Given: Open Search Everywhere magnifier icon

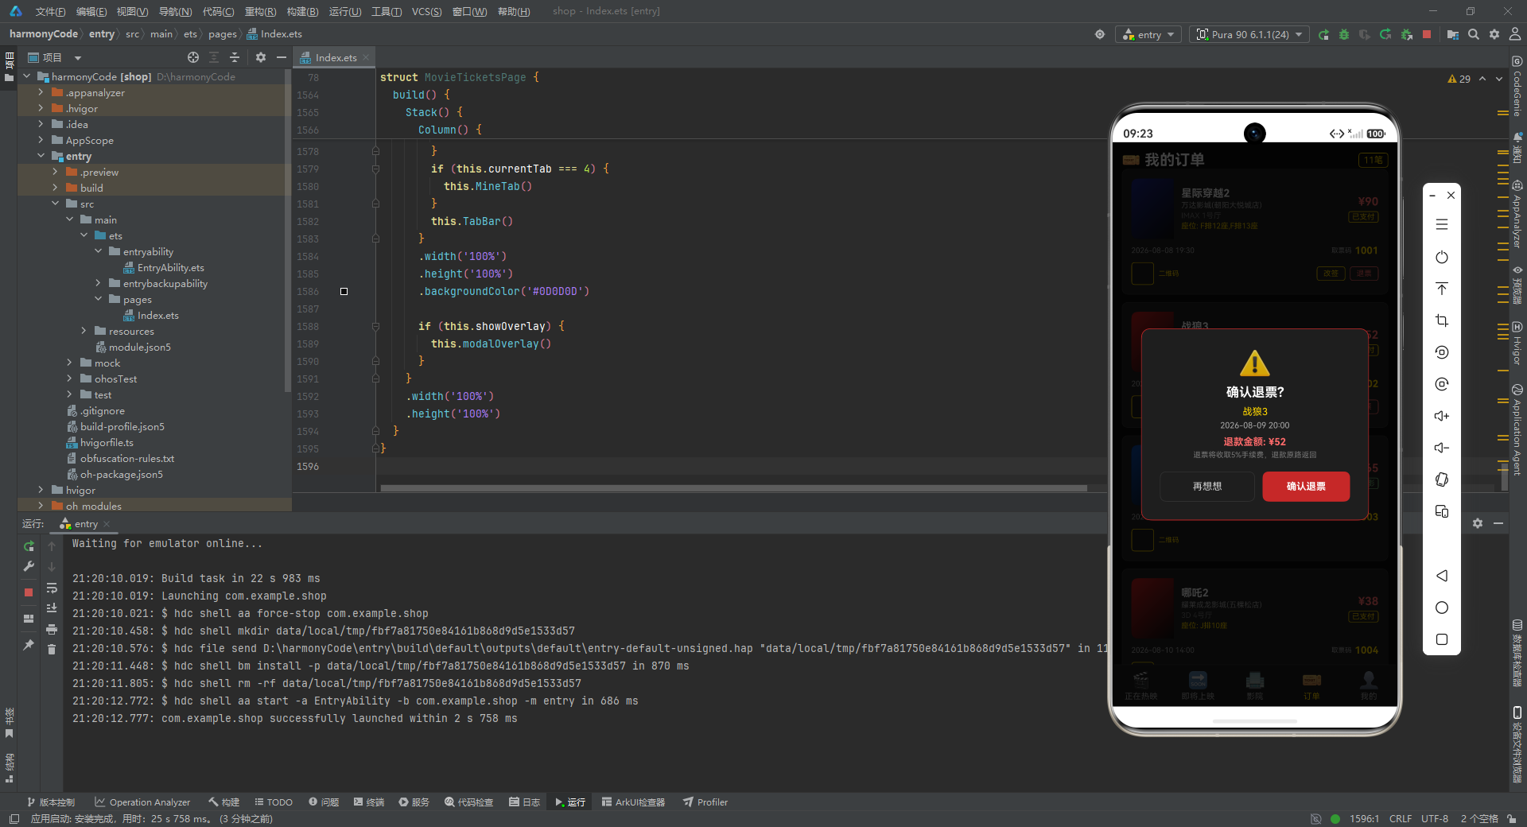Looking at the screenshot, I should (x=1474, y=35).
